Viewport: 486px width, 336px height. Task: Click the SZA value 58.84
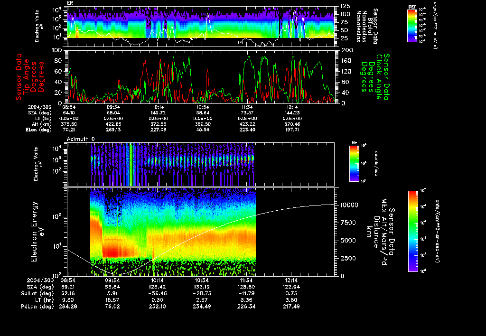(203, 113)
